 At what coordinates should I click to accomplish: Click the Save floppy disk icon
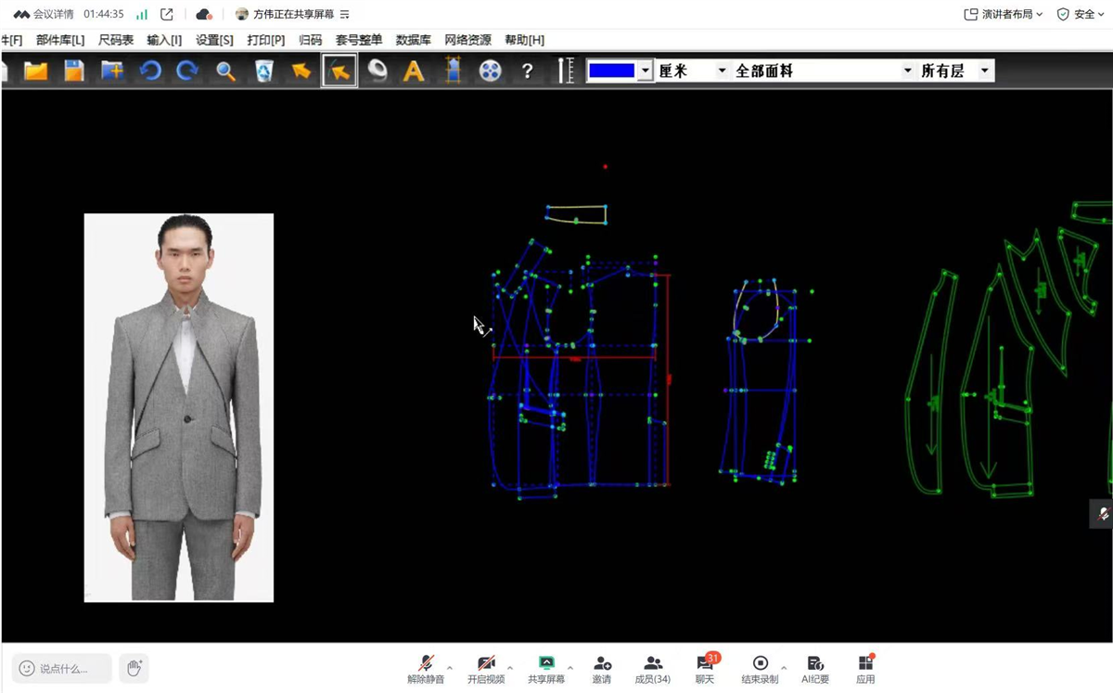pyautogui.click(x=73, y=71)
